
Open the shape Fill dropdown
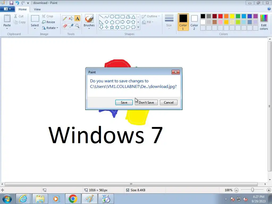[x=148, y=22]
